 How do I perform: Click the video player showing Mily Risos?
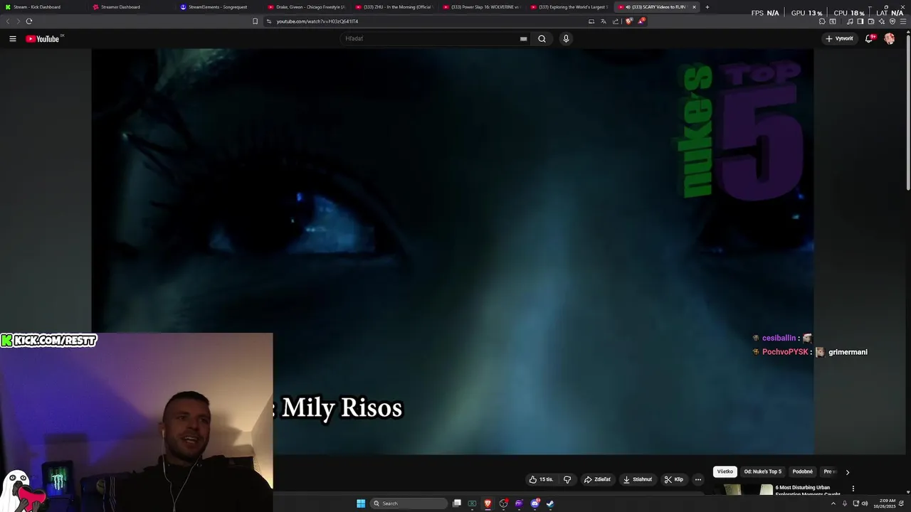pos(452,251)
